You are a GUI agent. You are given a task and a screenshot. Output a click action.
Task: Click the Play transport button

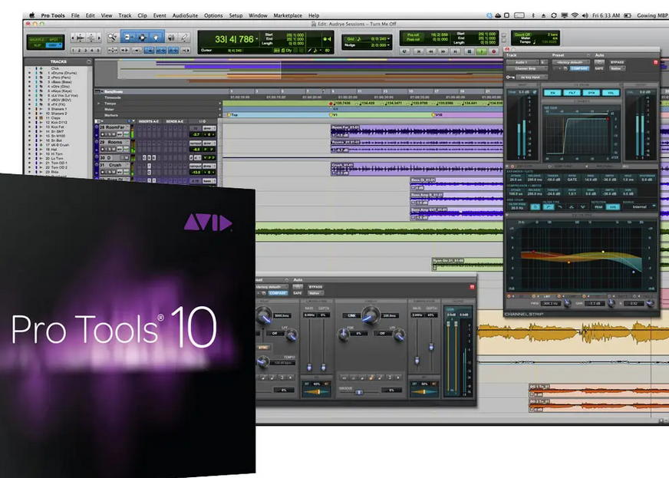pos(482,51)
